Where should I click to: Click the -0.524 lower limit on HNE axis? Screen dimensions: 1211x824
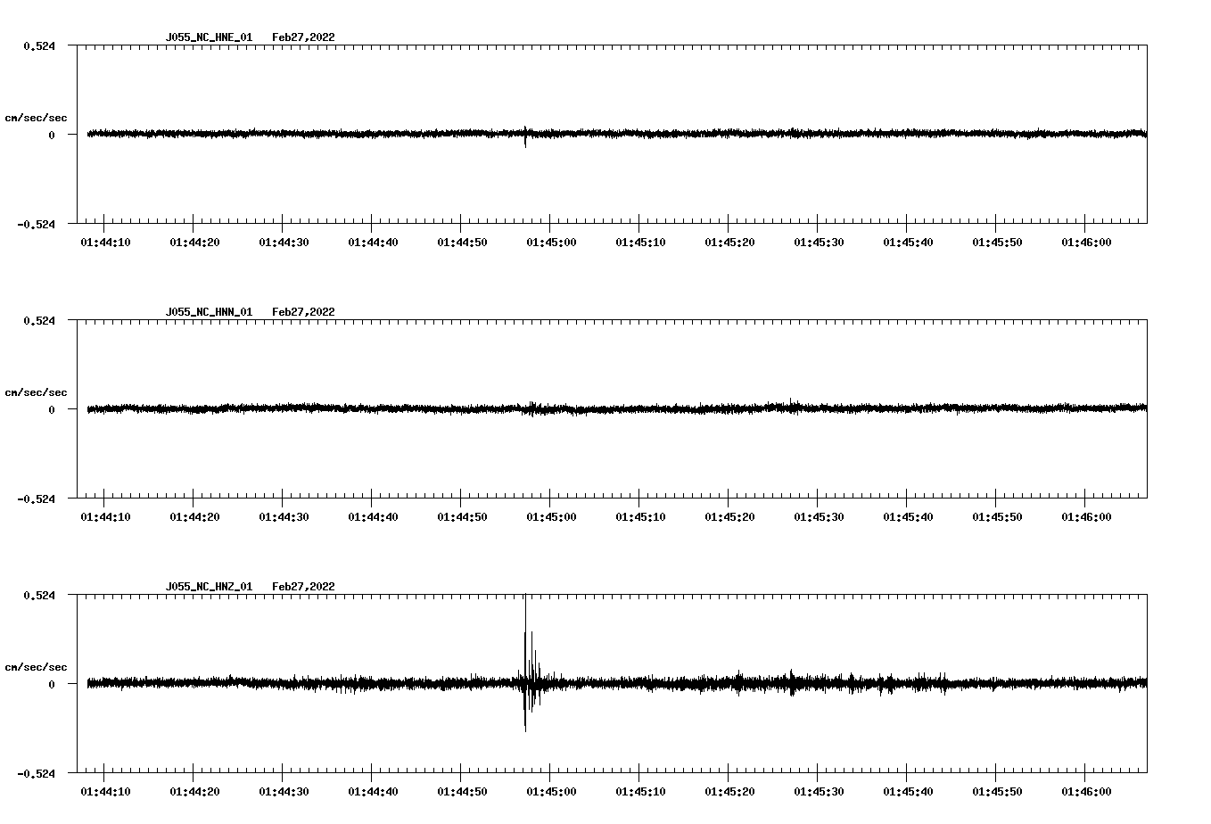[x=36, y=224]
